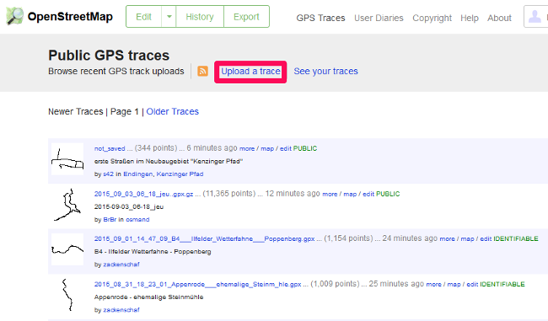Click the OpenStreetMap title text
This screenshot has height=321, width=548.
(70, 16)
